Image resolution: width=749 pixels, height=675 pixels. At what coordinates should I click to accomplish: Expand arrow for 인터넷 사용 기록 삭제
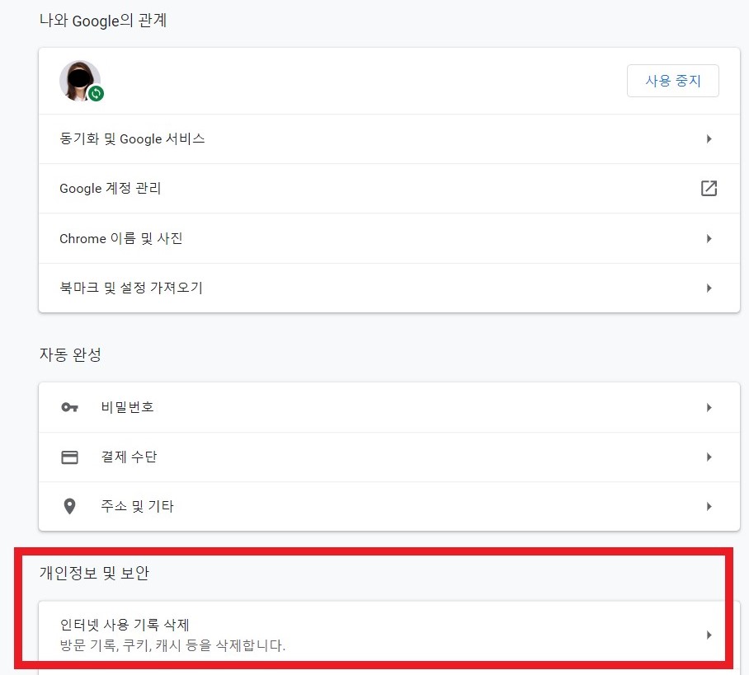click(709, 635)
